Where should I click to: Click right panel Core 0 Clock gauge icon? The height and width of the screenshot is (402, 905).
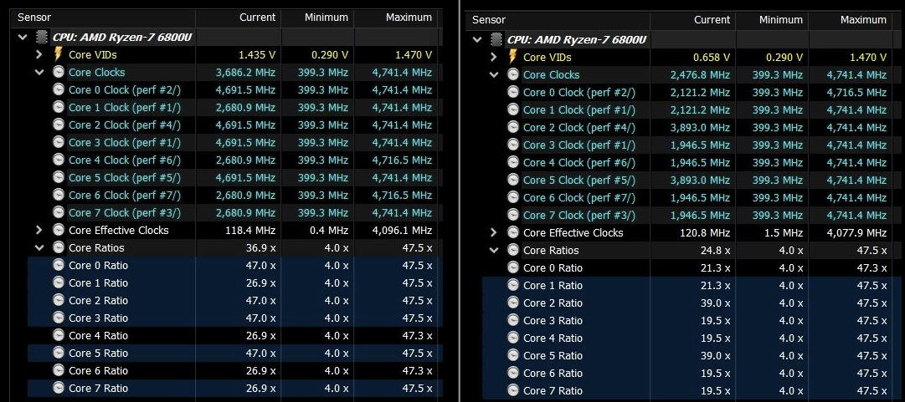point(513,92)
